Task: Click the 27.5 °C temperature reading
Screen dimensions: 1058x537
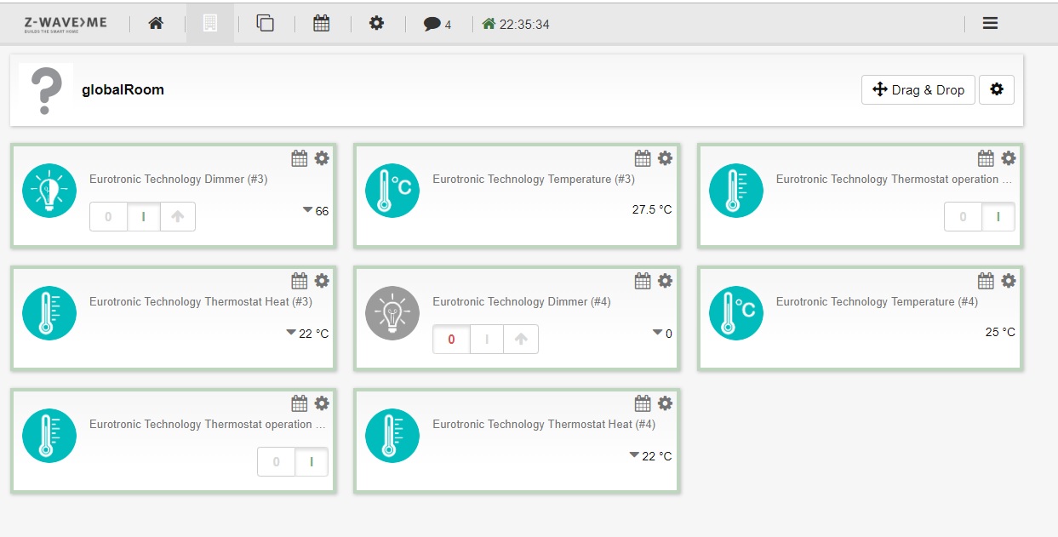Action: coord(652,209)
